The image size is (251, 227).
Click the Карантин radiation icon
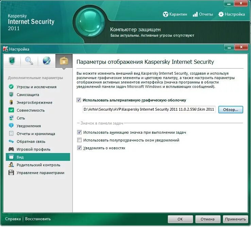pyautogui.click(x=166, y=14)
